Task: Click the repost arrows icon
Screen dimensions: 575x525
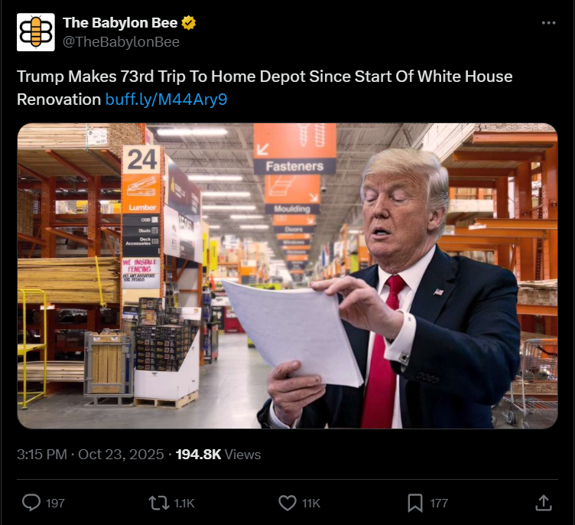Action: coord(159,503)
